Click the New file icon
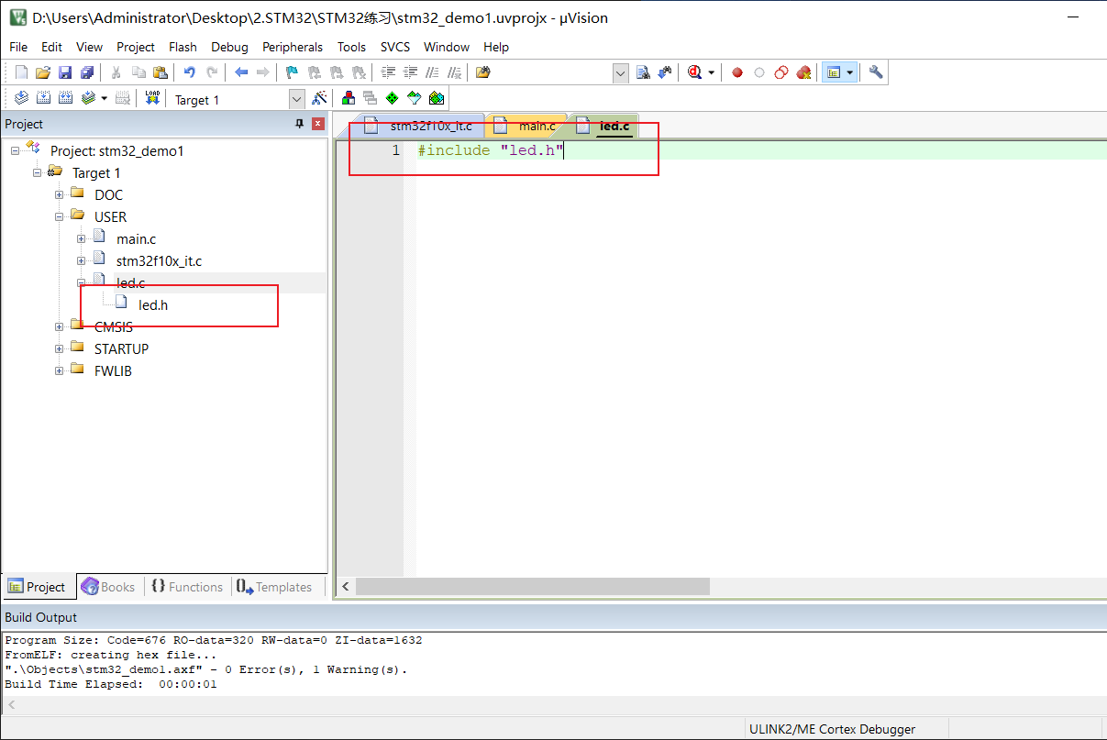The width and height of the screenshot is (1107, 740). [x=20, y=72]
